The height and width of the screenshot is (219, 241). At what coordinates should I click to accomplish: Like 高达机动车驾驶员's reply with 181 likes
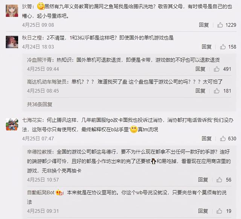217,91
